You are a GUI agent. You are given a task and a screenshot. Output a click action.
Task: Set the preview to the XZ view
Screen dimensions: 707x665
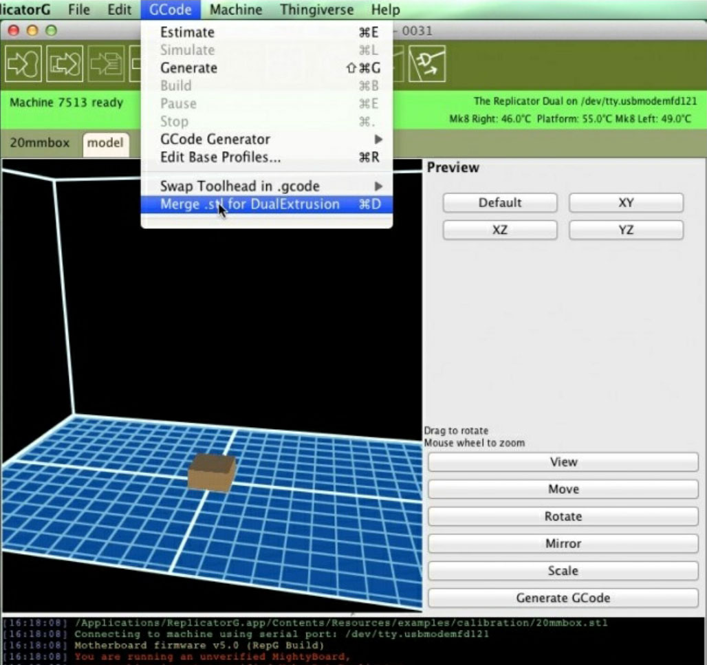click(499, 230)
